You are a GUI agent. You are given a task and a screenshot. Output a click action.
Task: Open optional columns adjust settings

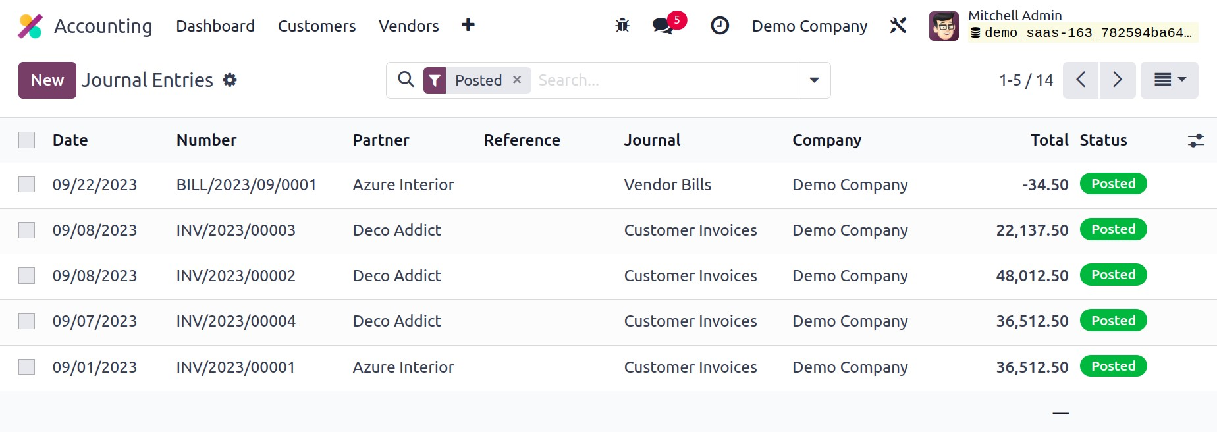(x=1195, y=140)
